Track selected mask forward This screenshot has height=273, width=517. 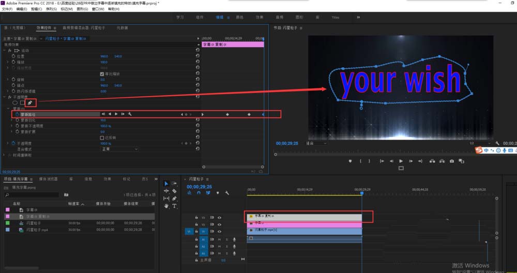116,114
